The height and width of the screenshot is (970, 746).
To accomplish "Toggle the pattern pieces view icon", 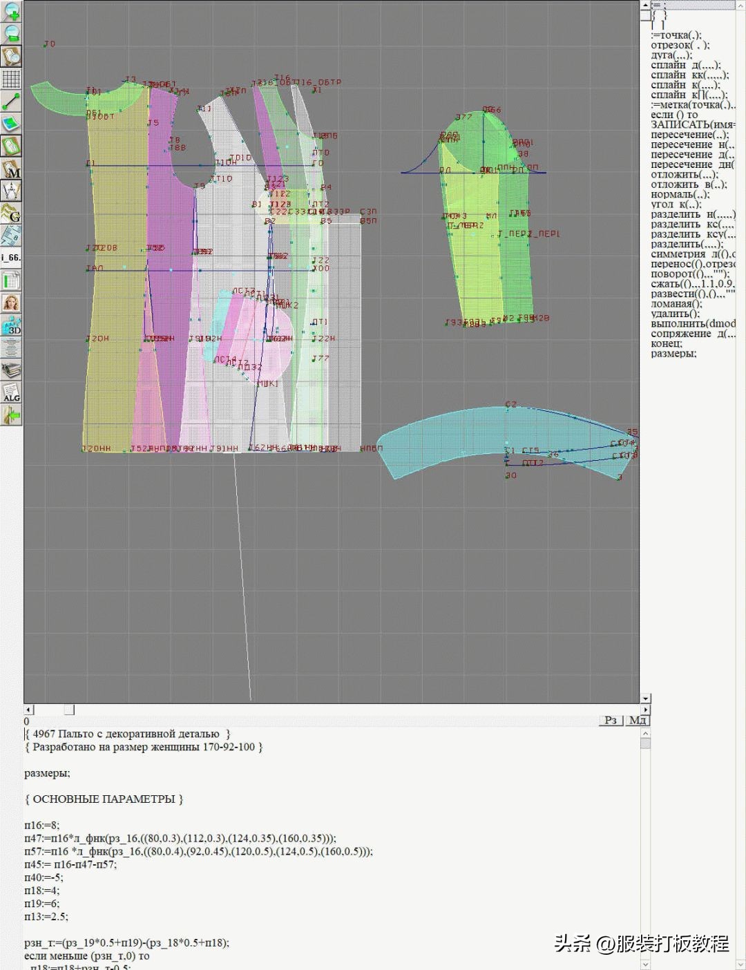I will [x=11, y=56].
